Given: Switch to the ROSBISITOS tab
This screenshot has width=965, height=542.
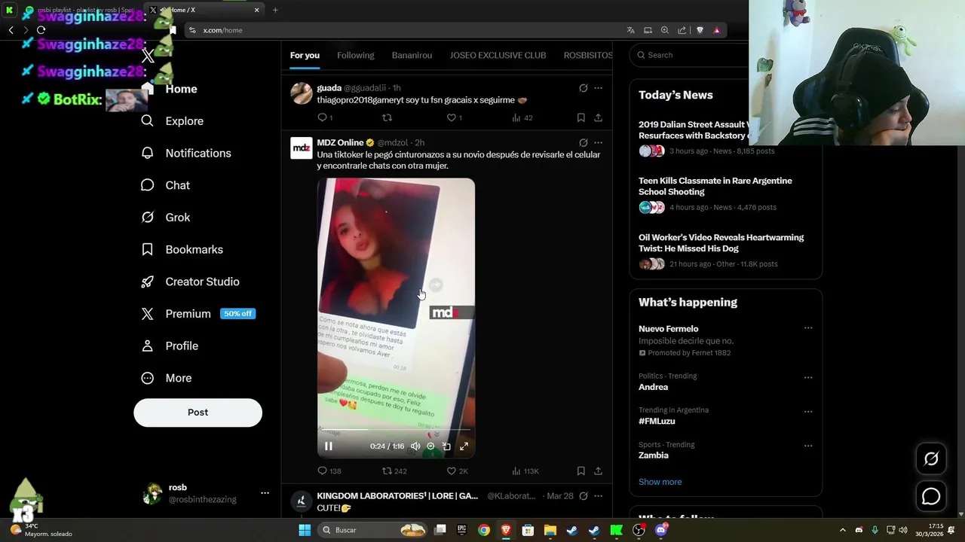Looking at the screenshot, I should (x=588, y=55).
